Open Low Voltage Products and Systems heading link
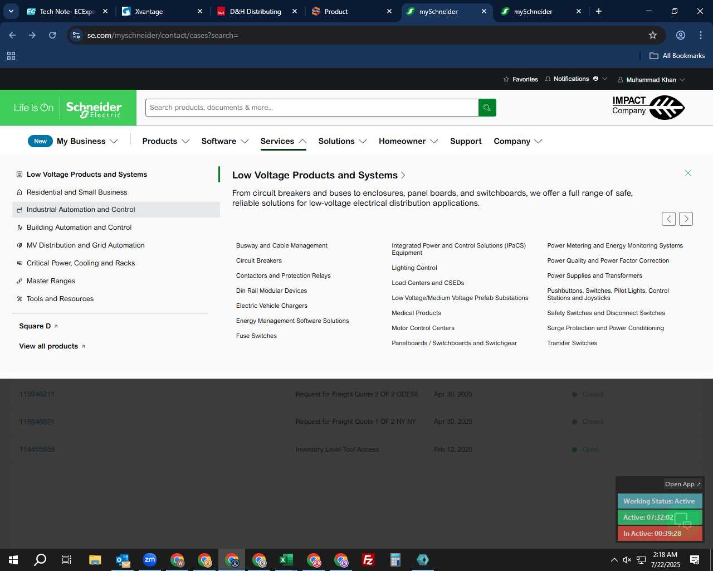713x571 pixels. [x=319, y=175]
